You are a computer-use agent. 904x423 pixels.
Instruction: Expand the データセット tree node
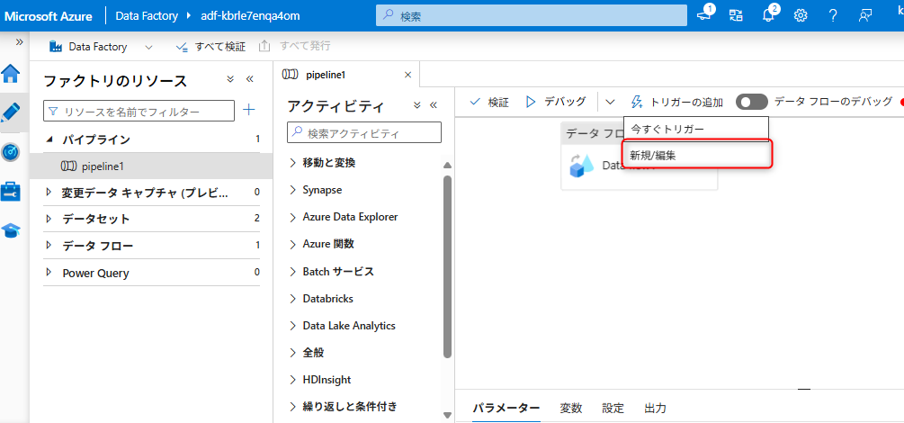click(49, 219)
